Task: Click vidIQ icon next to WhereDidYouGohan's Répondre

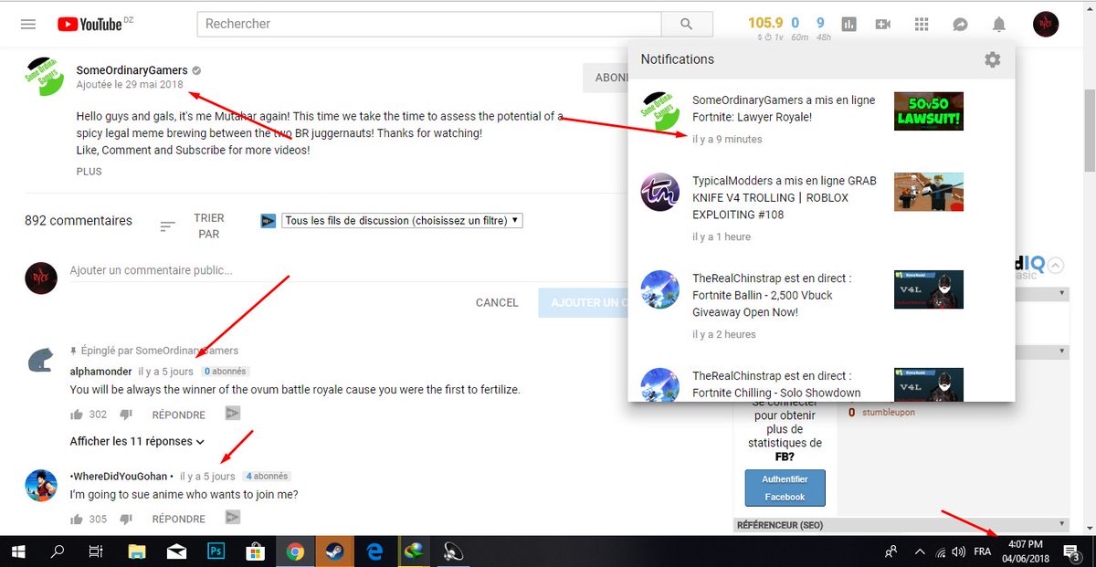Action: coord(233,518)
